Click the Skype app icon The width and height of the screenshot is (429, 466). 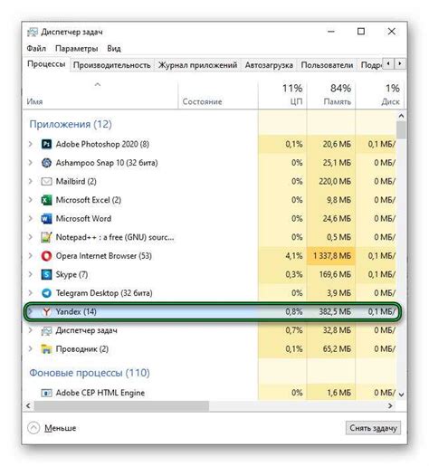pos(46,274)
